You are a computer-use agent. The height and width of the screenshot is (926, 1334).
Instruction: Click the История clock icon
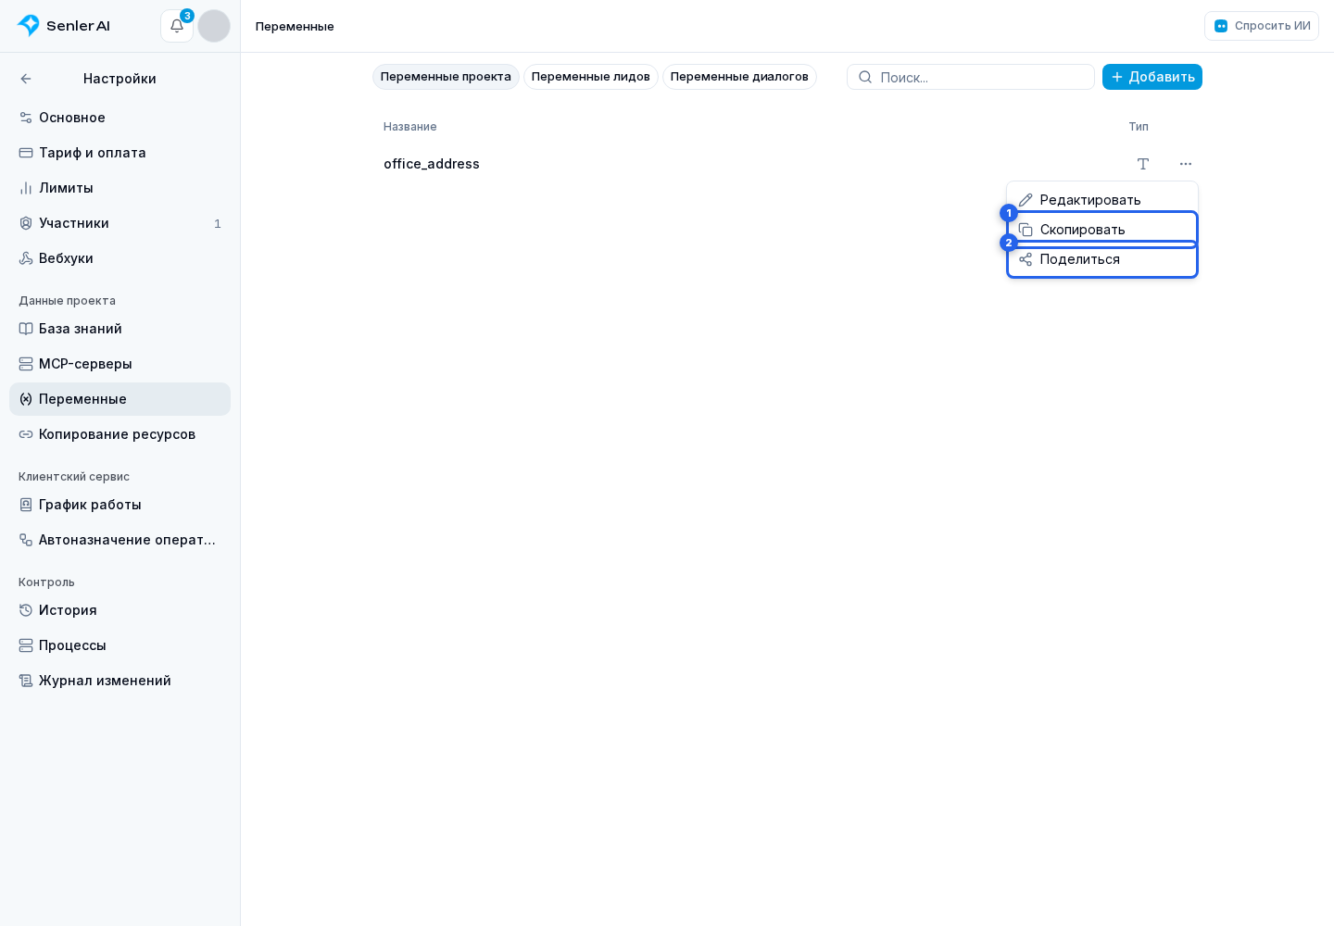(x=26, y=610)
